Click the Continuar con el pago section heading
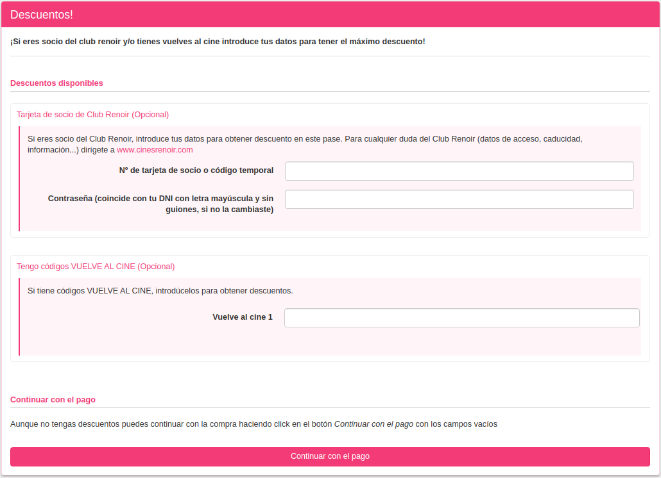 point(53,400)
